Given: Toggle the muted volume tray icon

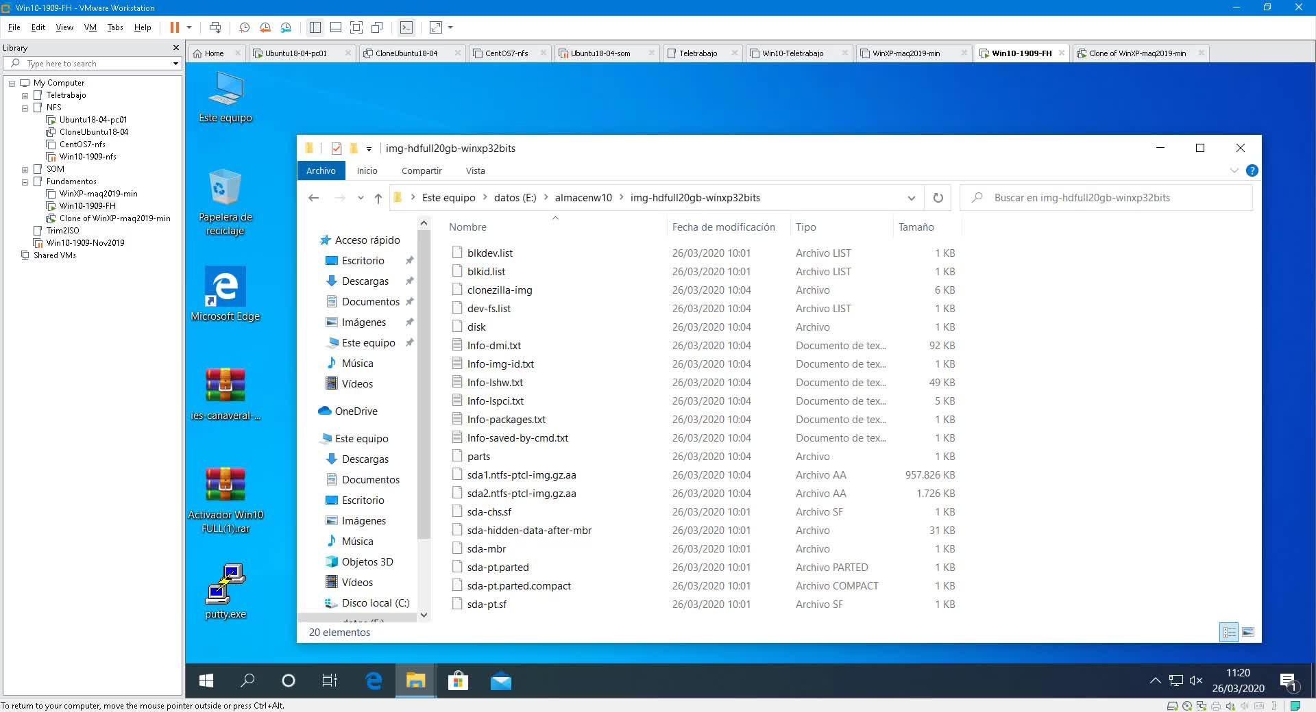Looking at the screenshot, I should (1196, 681).
